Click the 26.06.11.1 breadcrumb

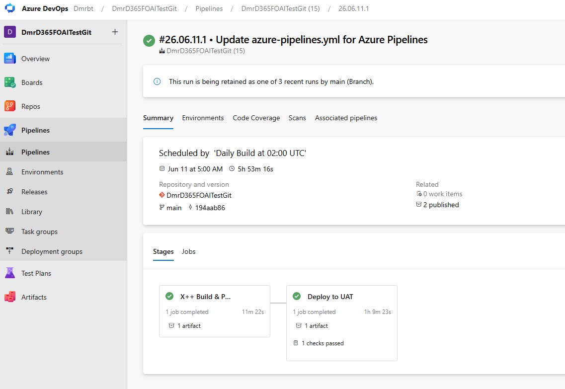coord(353,8)
